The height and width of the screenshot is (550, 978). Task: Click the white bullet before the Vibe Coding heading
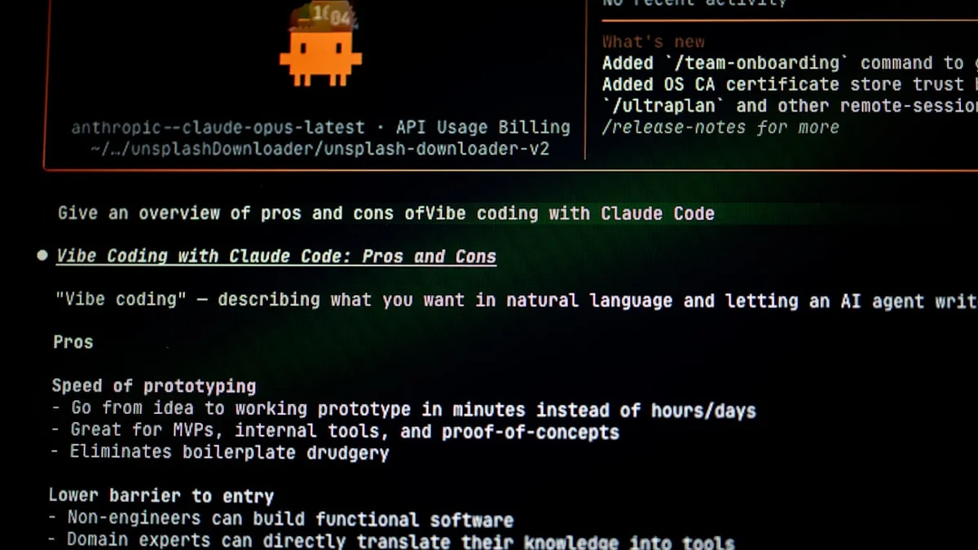pyautogui.click(x=42, y=256)
